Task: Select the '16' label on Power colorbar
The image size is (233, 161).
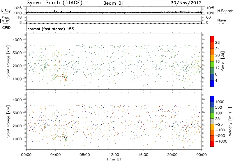Action: click(217, 62)
